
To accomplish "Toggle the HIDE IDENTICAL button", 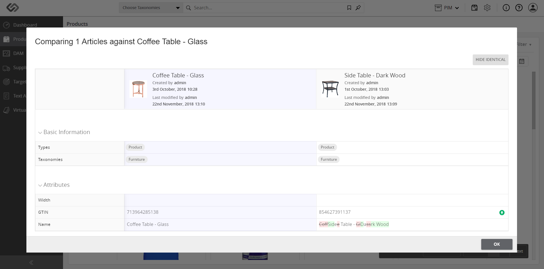I will click(x=491, y=60).
